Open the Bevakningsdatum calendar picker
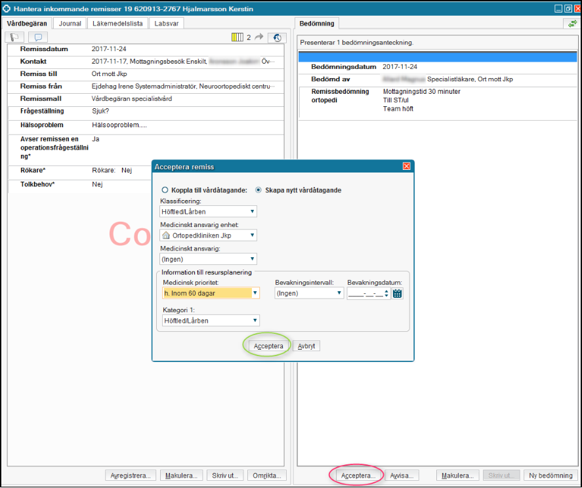This screenshot has width=582, height=488. point(397,293)
